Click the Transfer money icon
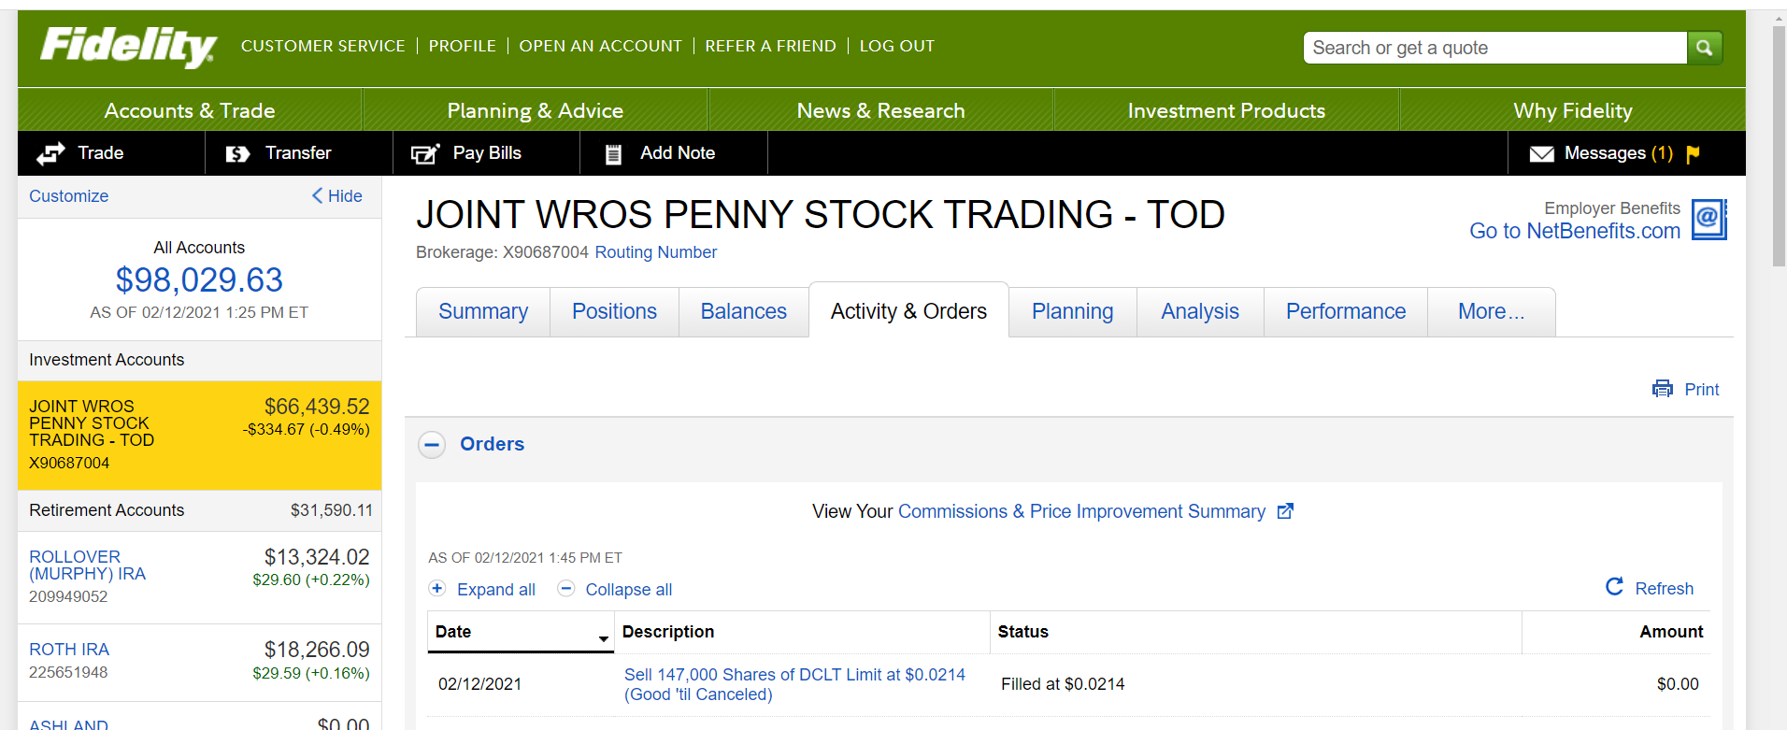 (x=237, y=153)
